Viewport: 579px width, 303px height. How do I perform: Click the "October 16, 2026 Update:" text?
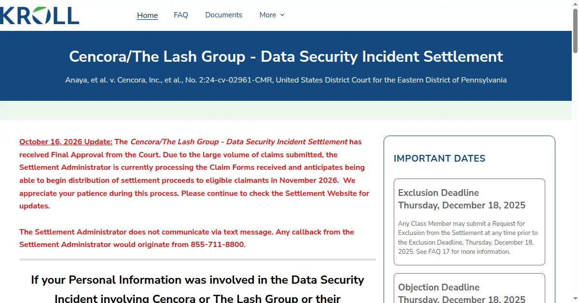pyautogui.click(x=66, y=142)
